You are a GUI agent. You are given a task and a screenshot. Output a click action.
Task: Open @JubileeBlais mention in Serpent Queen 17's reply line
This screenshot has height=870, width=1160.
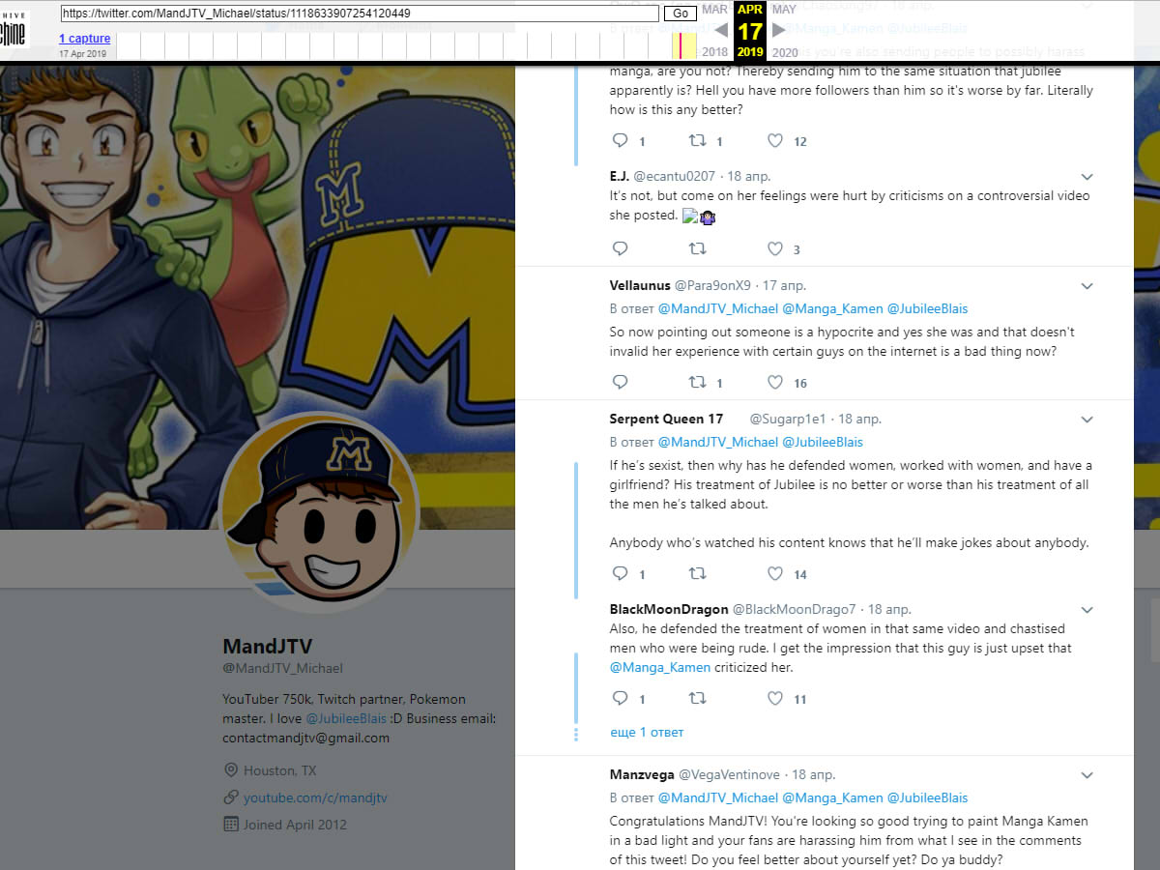823,442
